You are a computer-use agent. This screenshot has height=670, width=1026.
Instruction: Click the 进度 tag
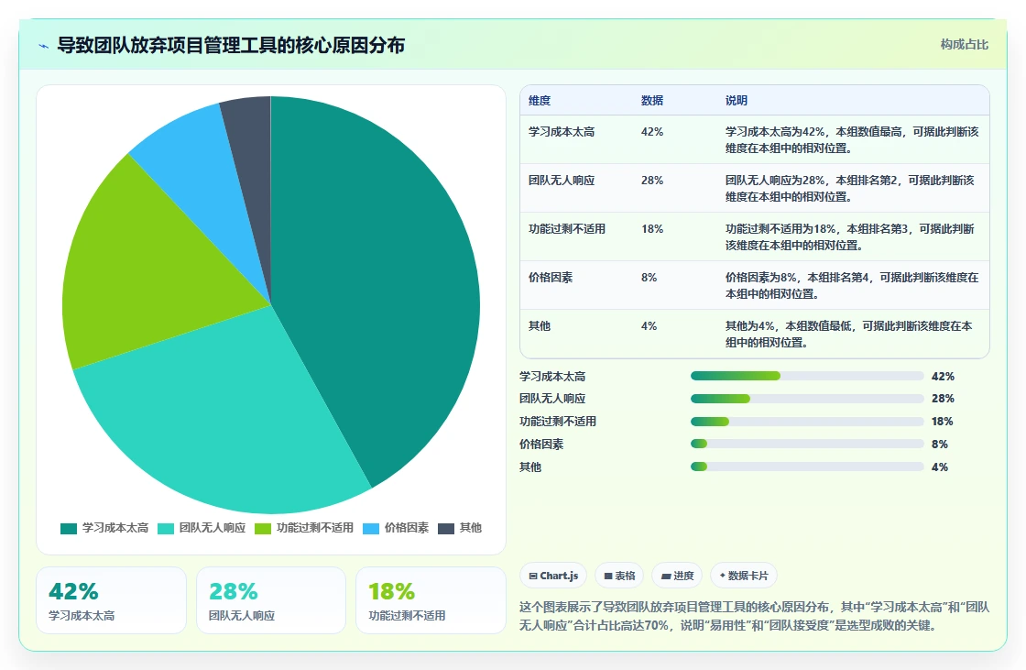(x=677, y=576)
